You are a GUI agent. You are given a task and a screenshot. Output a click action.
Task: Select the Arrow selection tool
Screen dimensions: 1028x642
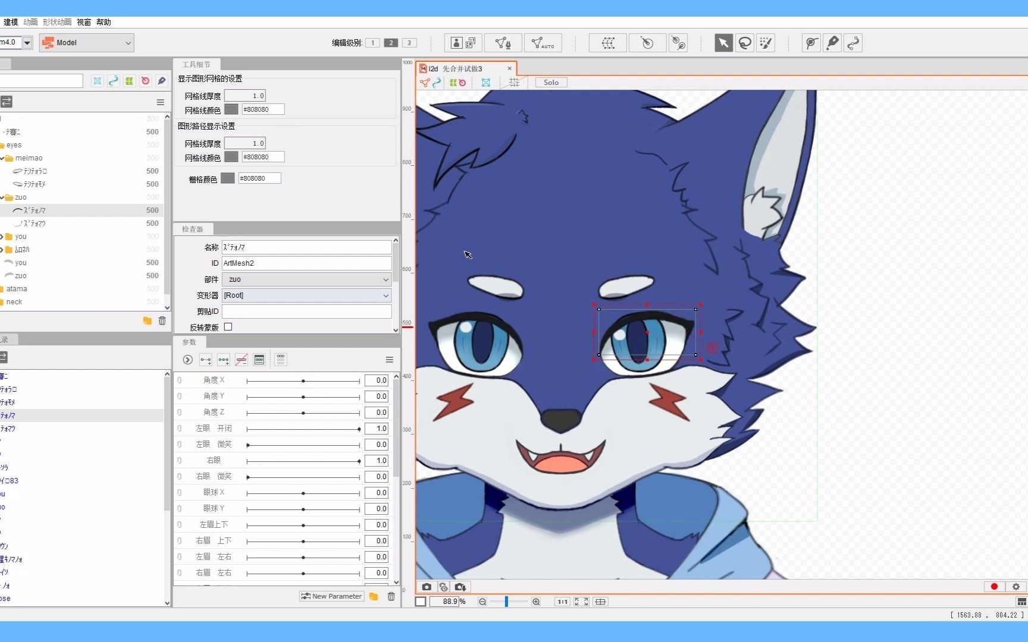[x=723, y=43]
